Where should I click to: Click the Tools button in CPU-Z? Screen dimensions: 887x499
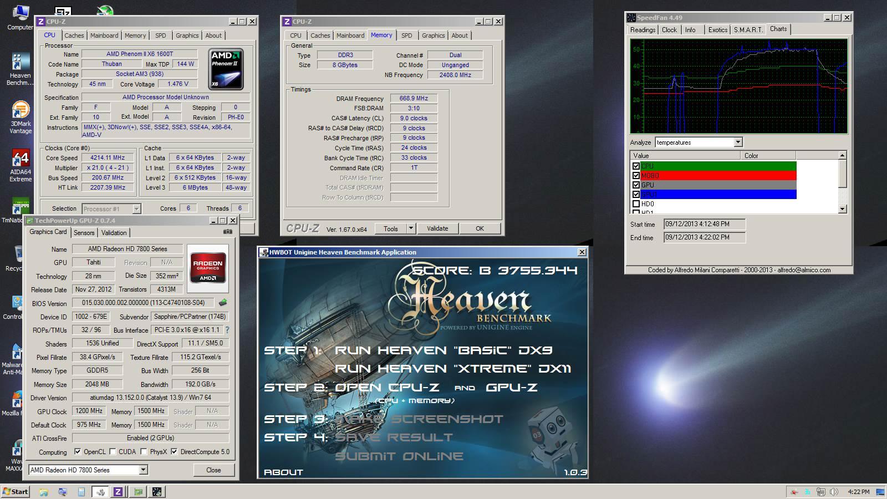point(391,228)
